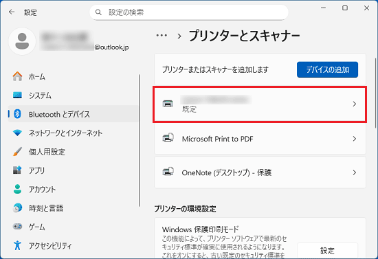Viewport: 378px width, 259px height.
Task: Click the デバイスの追加 button
Action: (327, 69)
